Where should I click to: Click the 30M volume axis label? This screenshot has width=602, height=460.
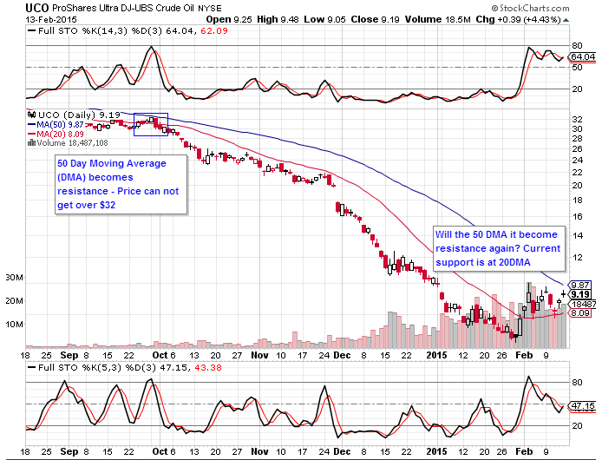(14, 277)
